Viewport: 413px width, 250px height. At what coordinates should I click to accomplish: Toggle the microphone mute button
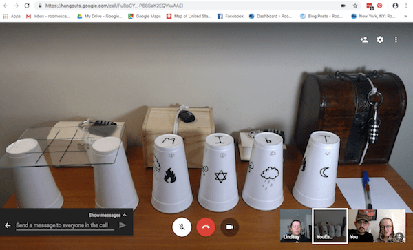coord(182,227)
